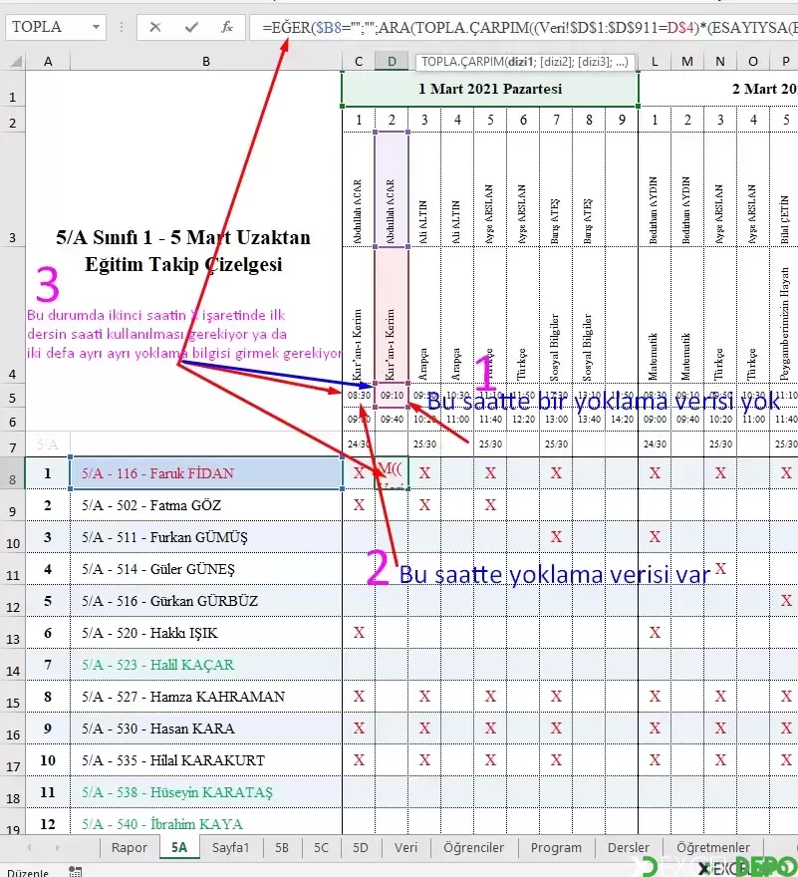
Task: Click cell with student Hakkı IŞIK
Action: tap(206, 633)
